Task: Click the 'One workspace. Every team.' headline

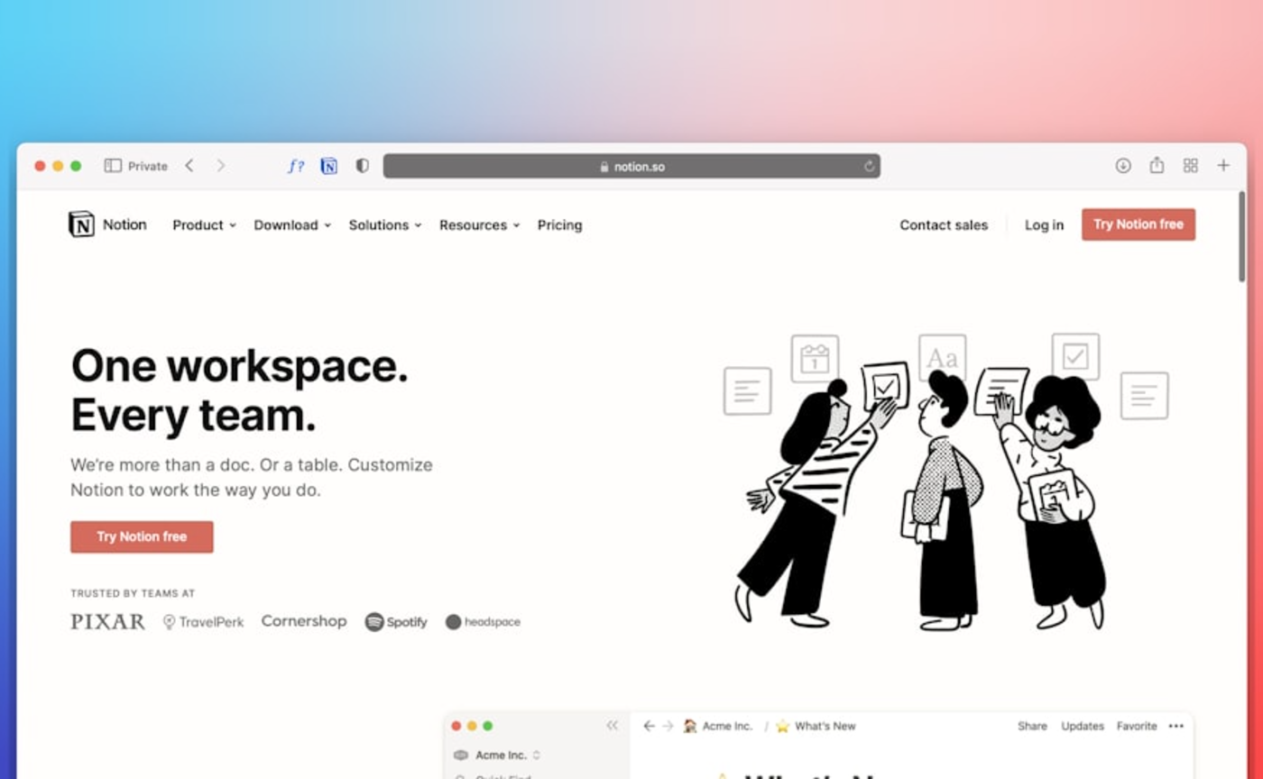Action: click(239, 390)
